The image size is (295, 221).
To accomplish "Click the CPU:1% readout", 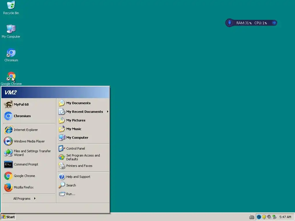I will pyautogui.click(x=260, y=23).
